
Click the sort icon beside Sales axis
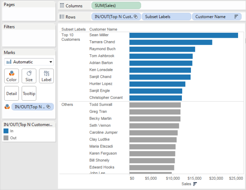coord(195,184)
